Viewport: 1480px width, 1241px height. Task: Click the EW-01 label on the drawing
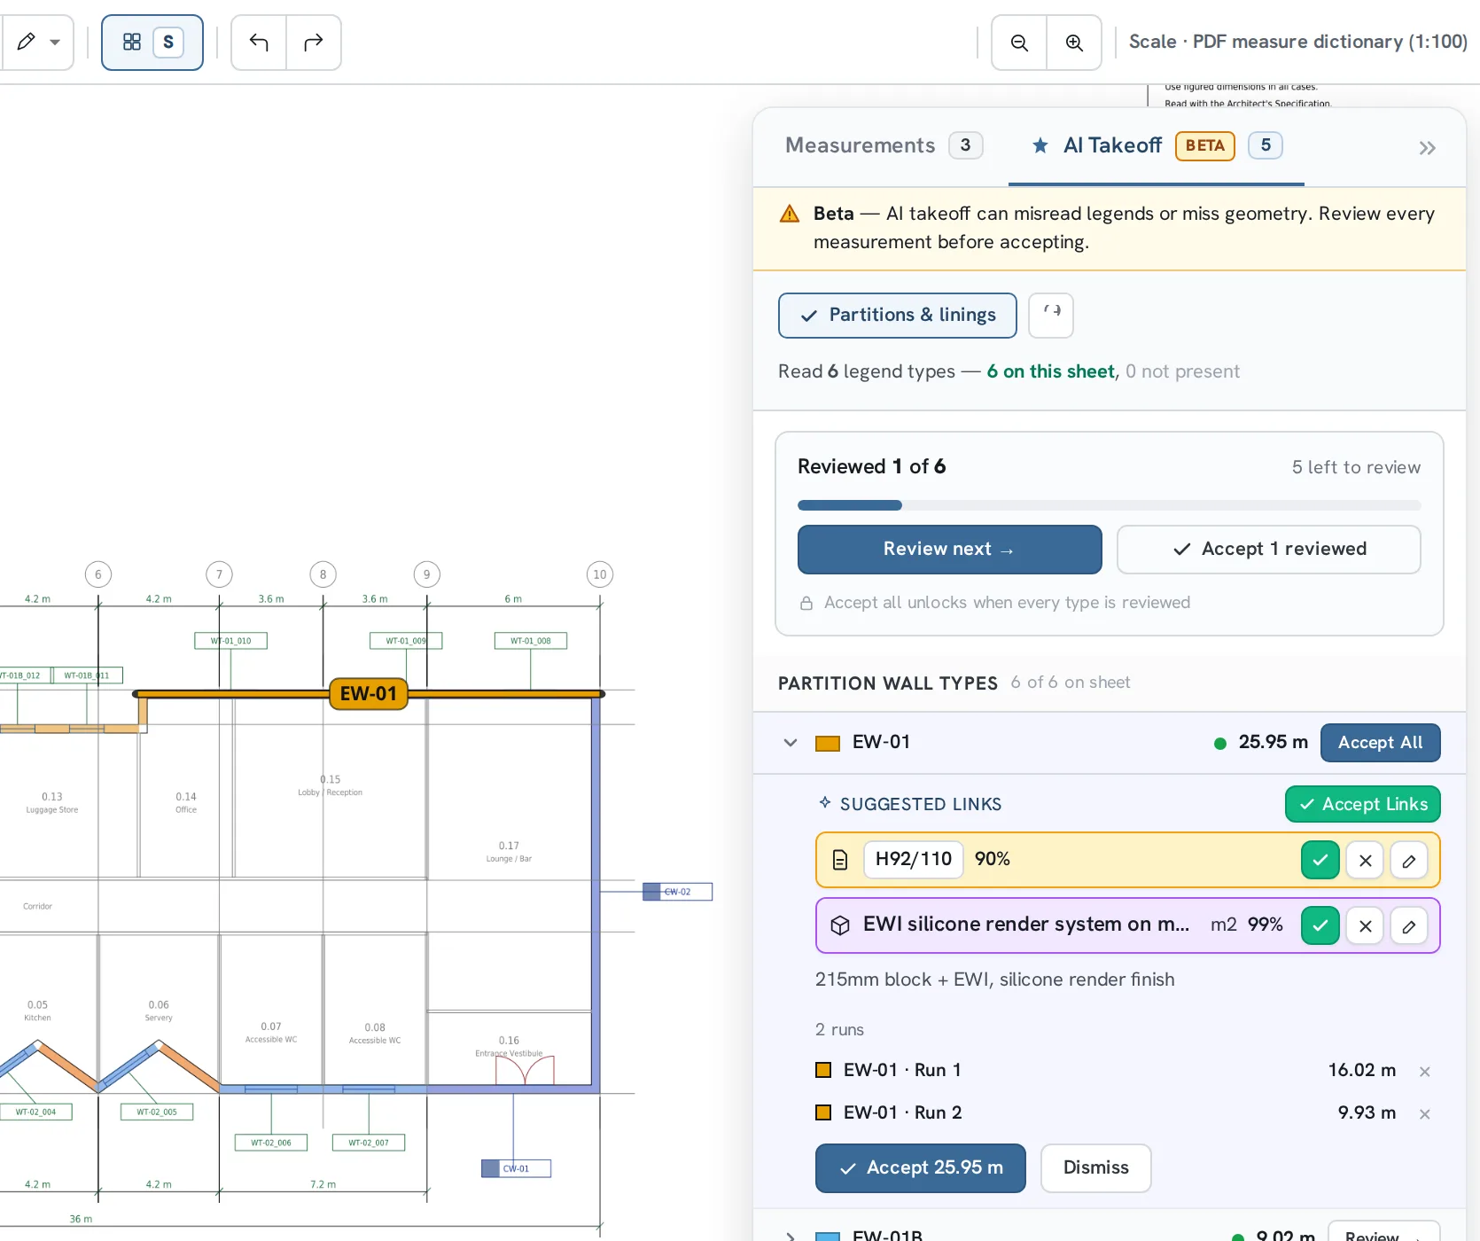369,694
